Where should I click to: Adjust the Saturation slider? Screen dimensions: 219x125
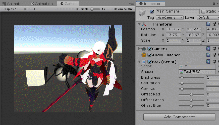click(191, 83)
